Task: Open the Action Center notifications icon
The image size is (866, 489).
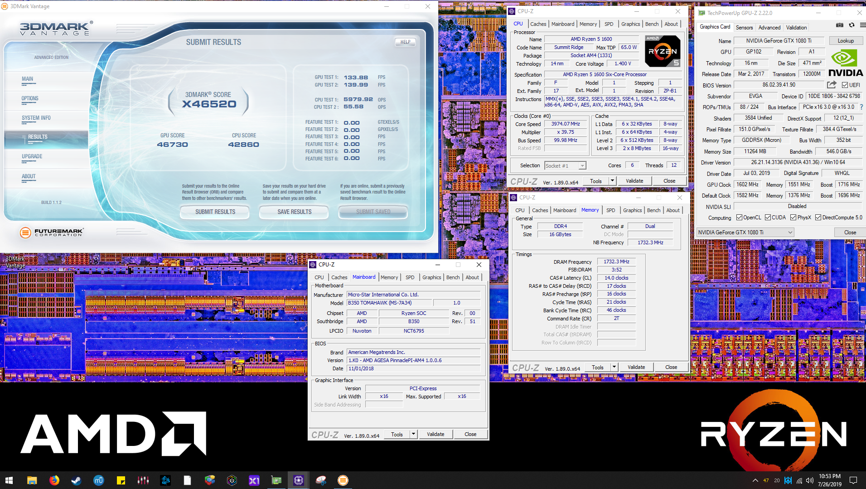Action: coord(853,480)
